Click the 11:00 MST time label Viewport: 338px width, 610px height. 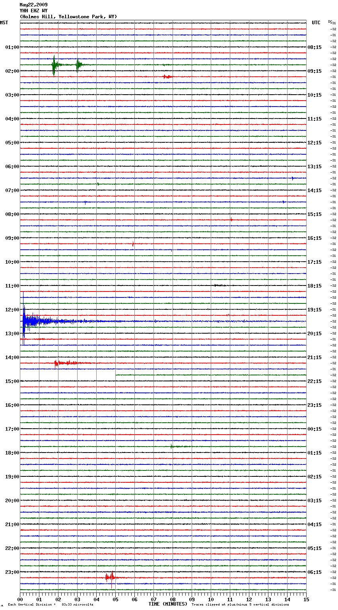point(12,286)
